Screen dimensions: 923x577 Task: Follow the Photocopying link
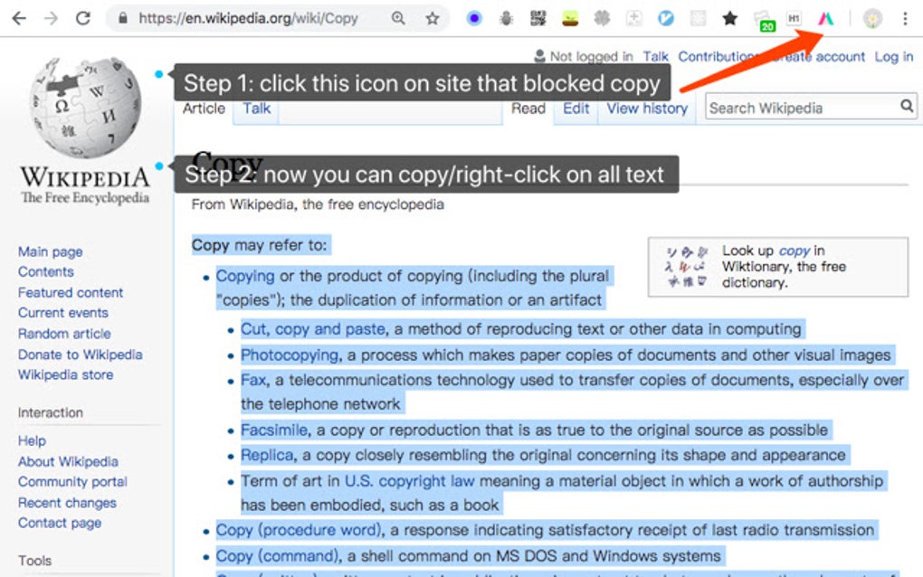pyautogui.click(x=290, y=355)
